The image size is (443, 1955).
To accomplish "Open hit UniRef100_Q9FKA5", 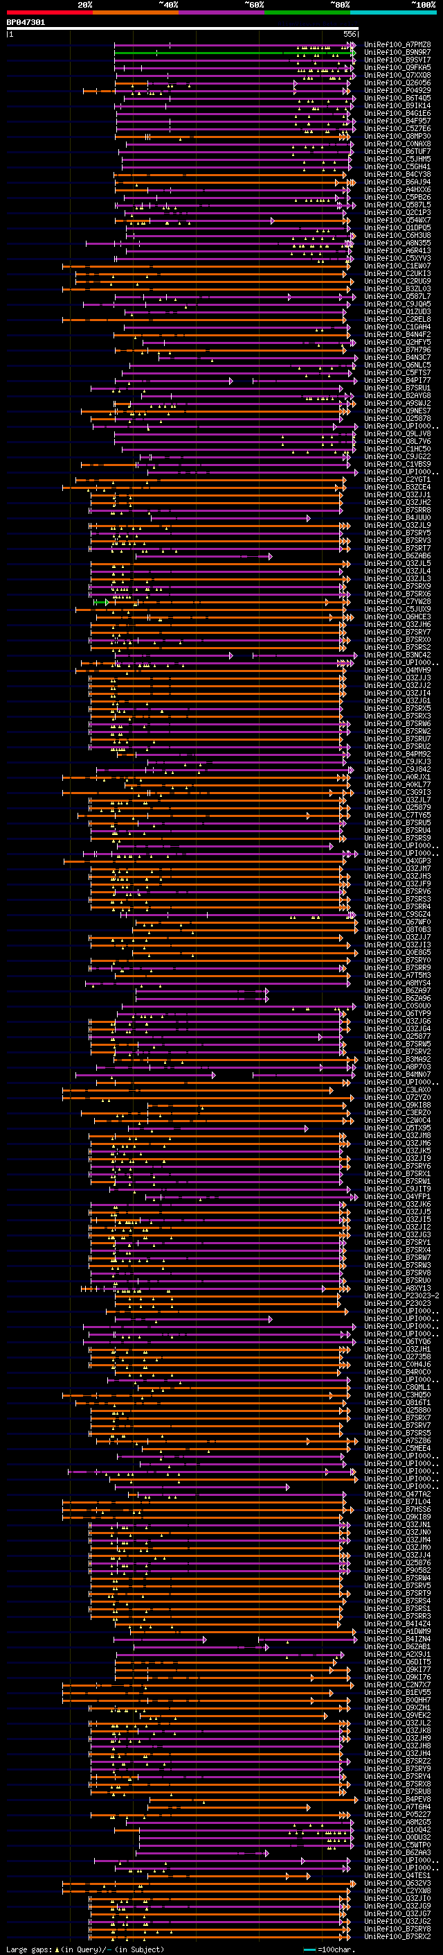I will [397, 67].
